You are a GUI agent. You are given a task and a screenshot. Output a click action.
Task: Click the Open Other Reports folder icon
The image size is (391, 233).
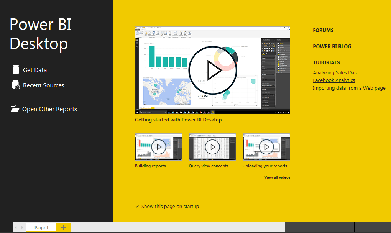pos(15,109)
